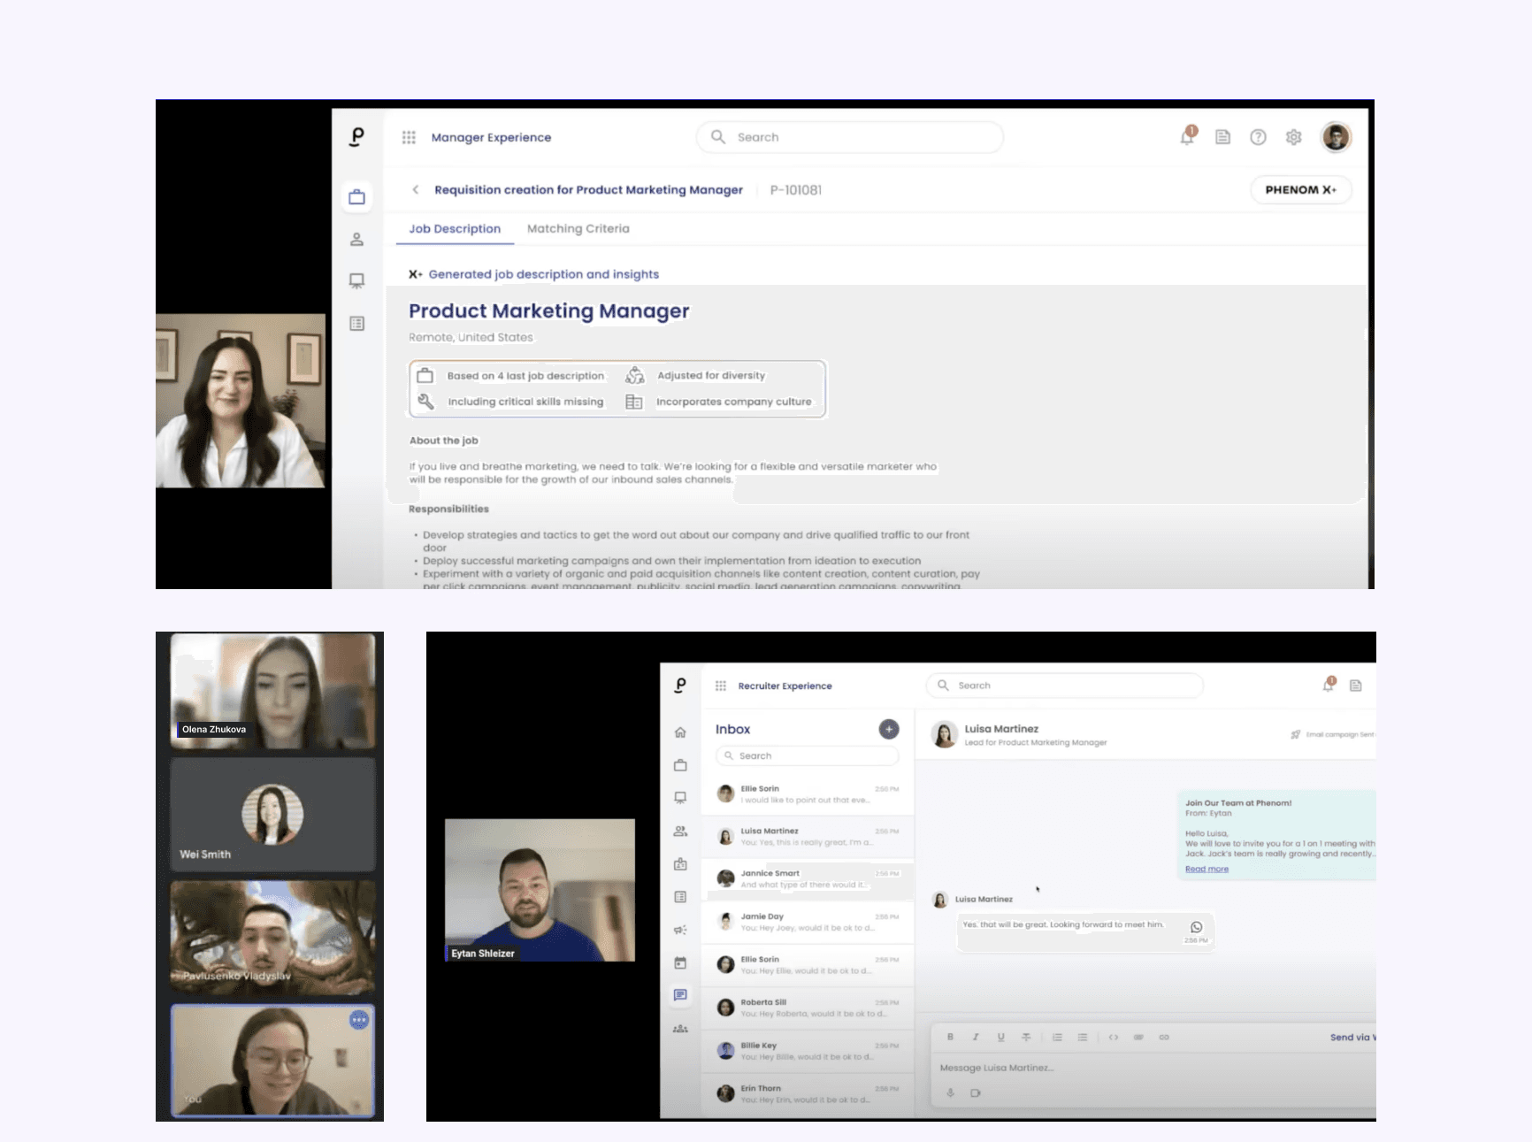Focus the Inbox search field
The image size is (1532, 1142).
808,756
